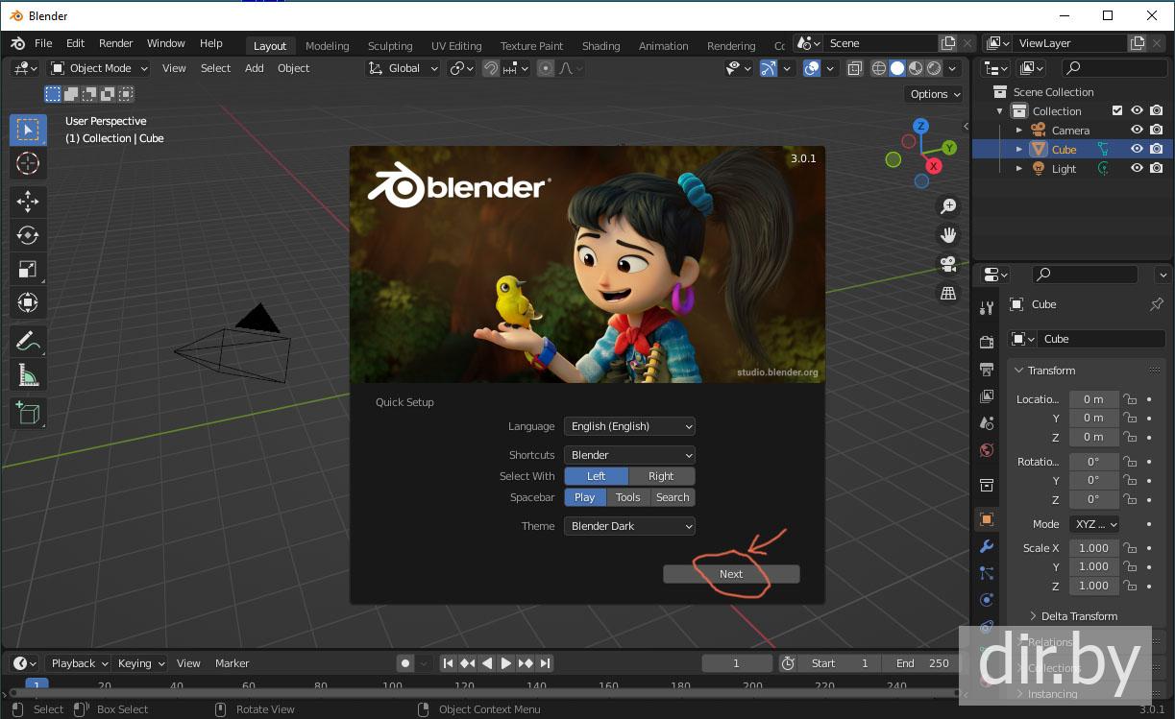The image size is (1175, 719).
Task: Toggle camera view in viewport
Action: (948, 264)
